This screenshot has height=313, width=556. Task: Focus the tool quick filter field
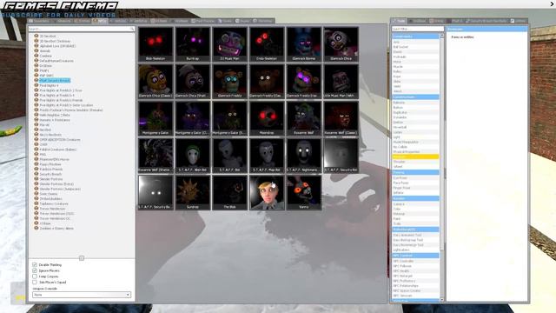[x=418, y=29]
